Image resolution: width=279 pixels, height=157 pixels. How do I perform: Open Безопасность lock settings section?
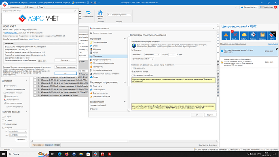pos(98,67)
